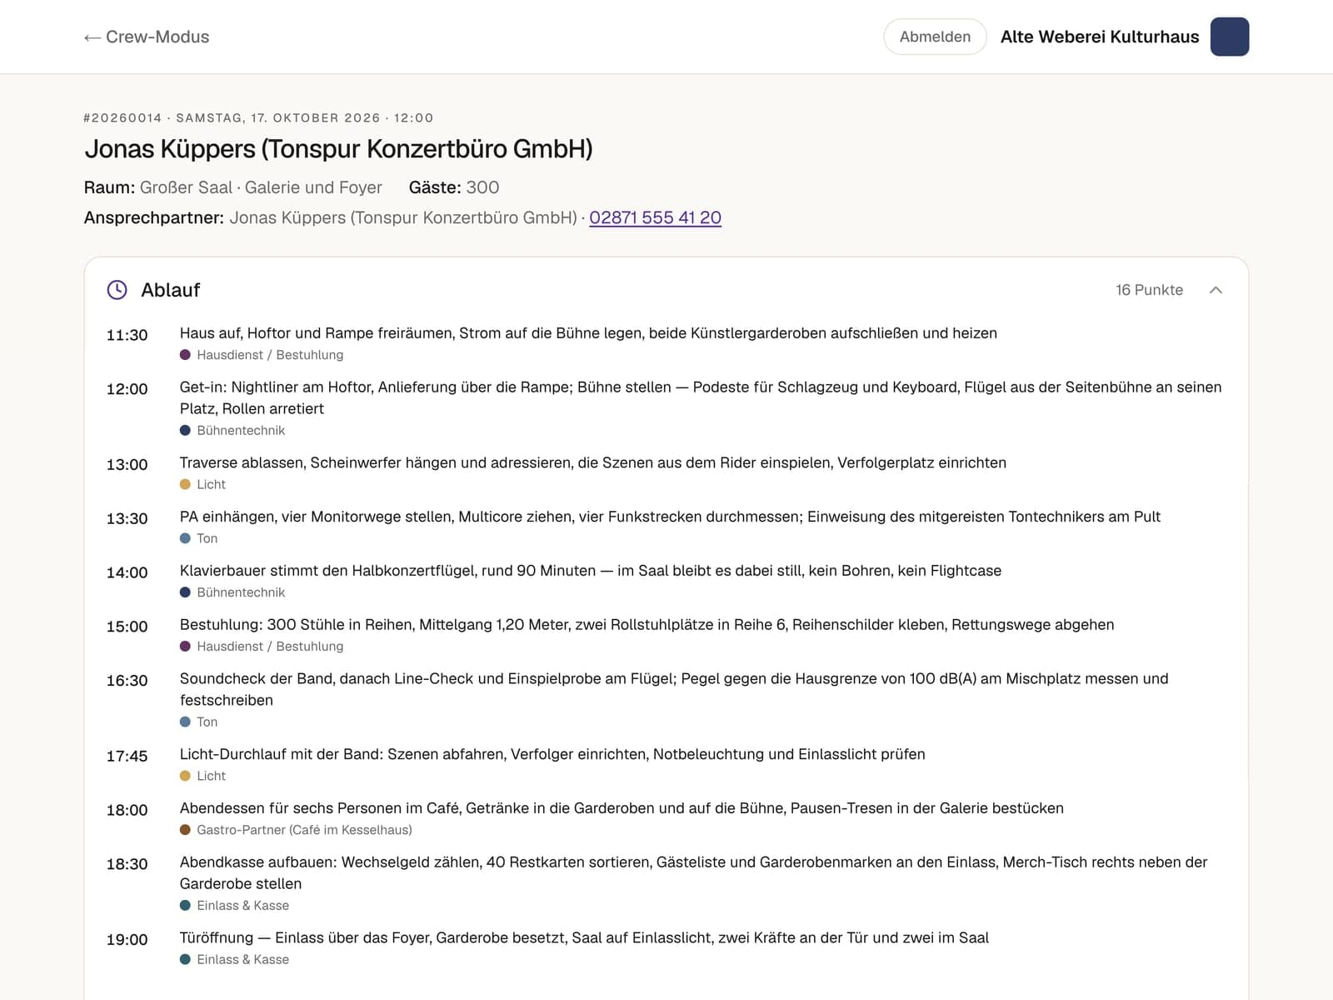Click the 'Klavierbauer stimmt den Halbkonzertflügel' entry
This screenshot has width=1333, height=1000.
pyautogui.click(x=591, y=571)
